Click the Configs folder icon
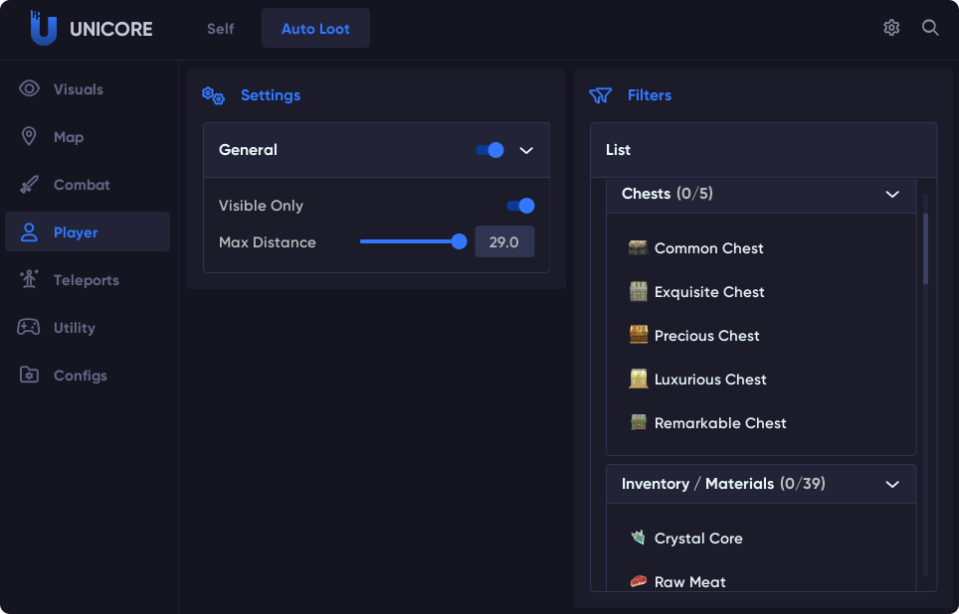959x614 pixels. coord(30,376)
